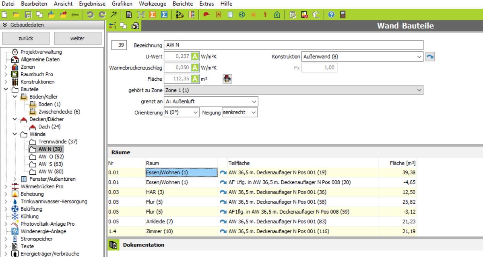Collapse the Wände node in the tree
The width and height of the screenshot is (483, 257).
[x=15, y=134]
